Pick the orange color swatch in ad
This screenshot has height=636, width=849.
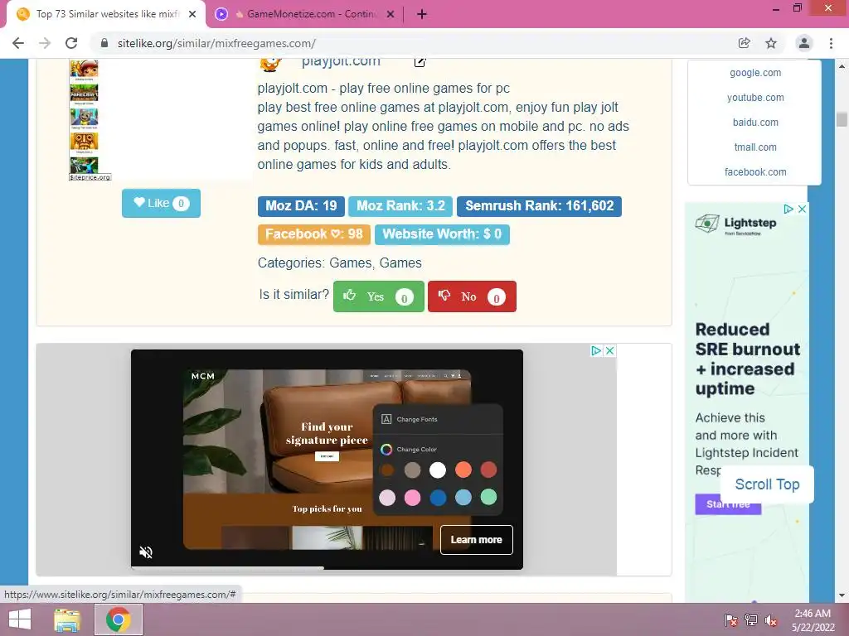pos(463,470)
